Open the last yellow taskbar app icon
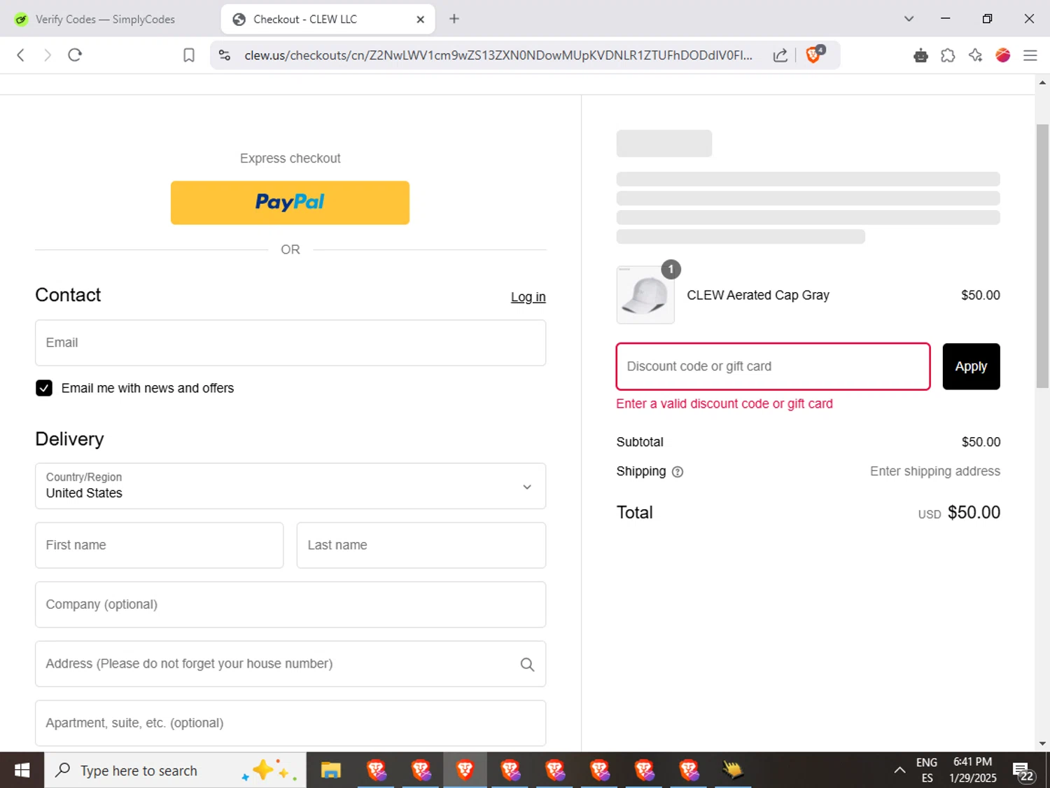 [x=732, y=770]
